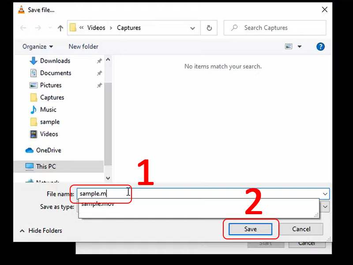Click Videos in the address bar breadcrumb
Viewport: 353px width, 265px height.
(x=96, y=27)
